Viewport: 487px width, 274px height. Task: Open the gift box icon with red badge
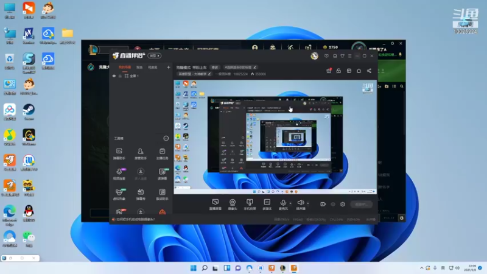coord(329,71)
